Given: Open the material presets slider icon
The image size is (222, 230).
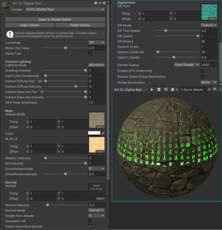Looking at the screenshot, I should pos(100,3).
